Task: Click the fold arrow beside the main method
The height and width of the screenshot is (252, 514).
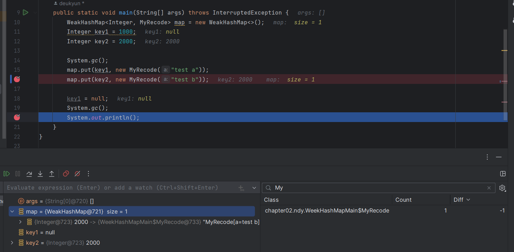Action: point(35,13)
